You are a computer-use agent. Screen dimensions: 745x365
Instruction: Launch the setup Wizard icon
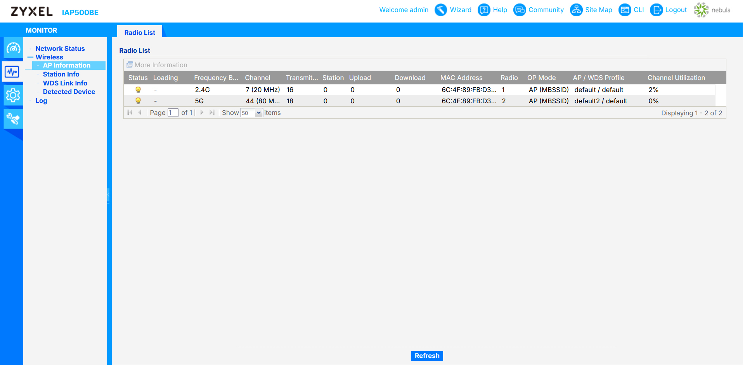[441, 10]
